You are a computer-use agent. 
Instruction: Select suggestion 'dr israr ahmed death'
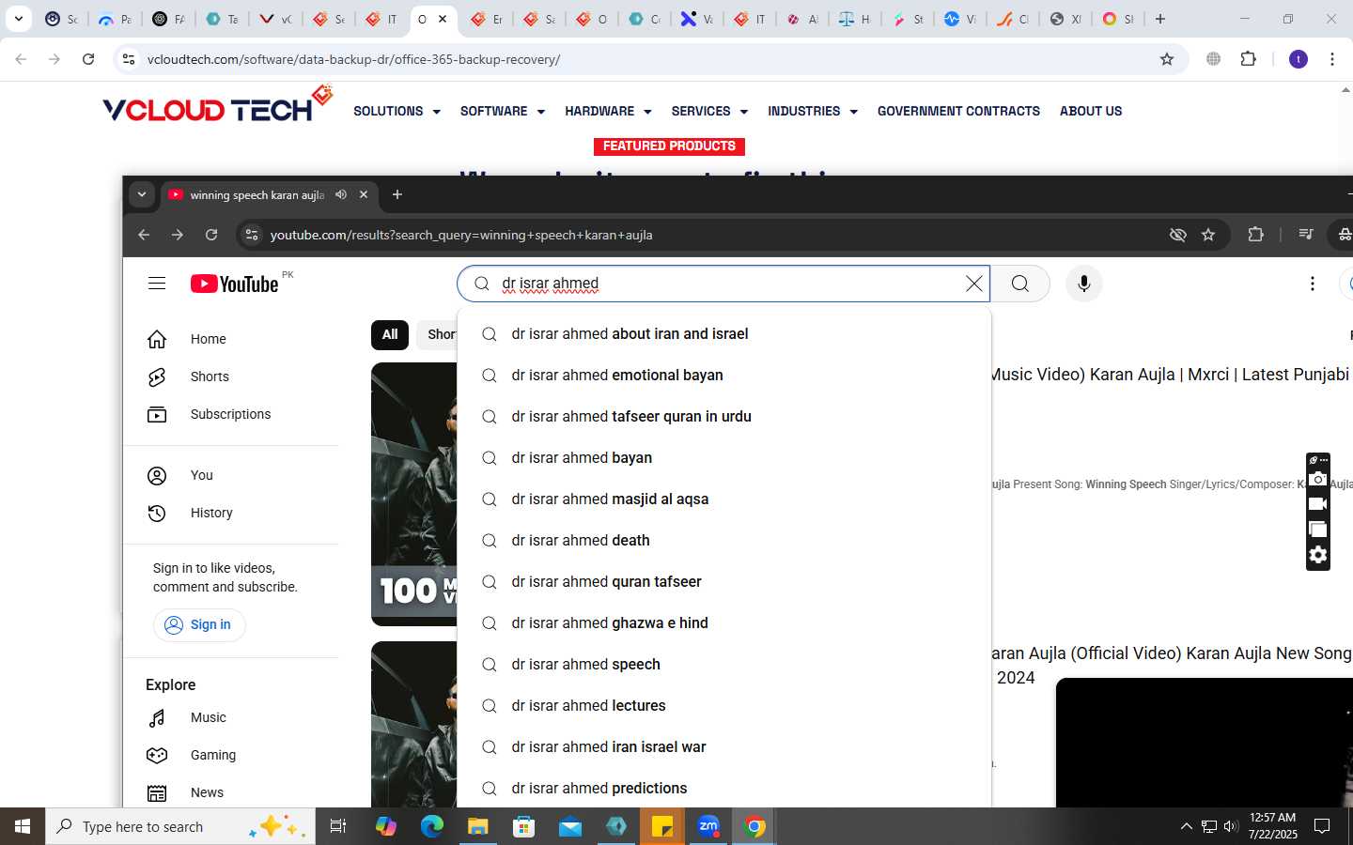(x=723, y=541)
